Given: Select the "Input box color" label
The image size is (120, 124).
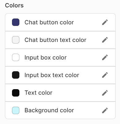Looking at the screenshot, I should point(46,57).
